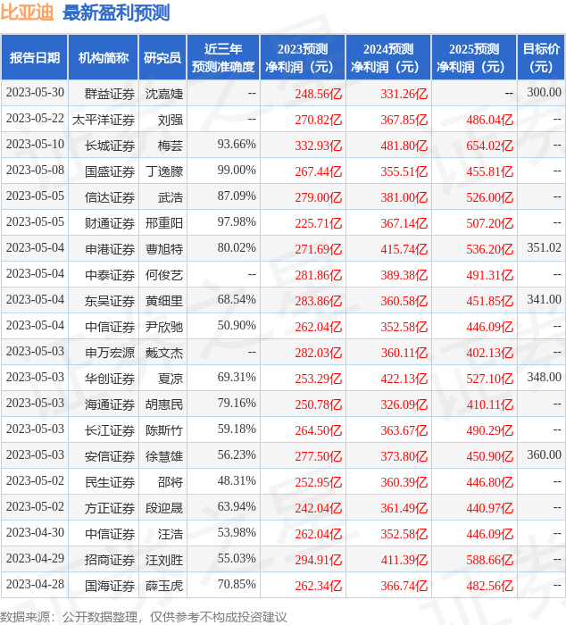
Task: Click accuracy value 93.66%
Action: coord(237,145)
